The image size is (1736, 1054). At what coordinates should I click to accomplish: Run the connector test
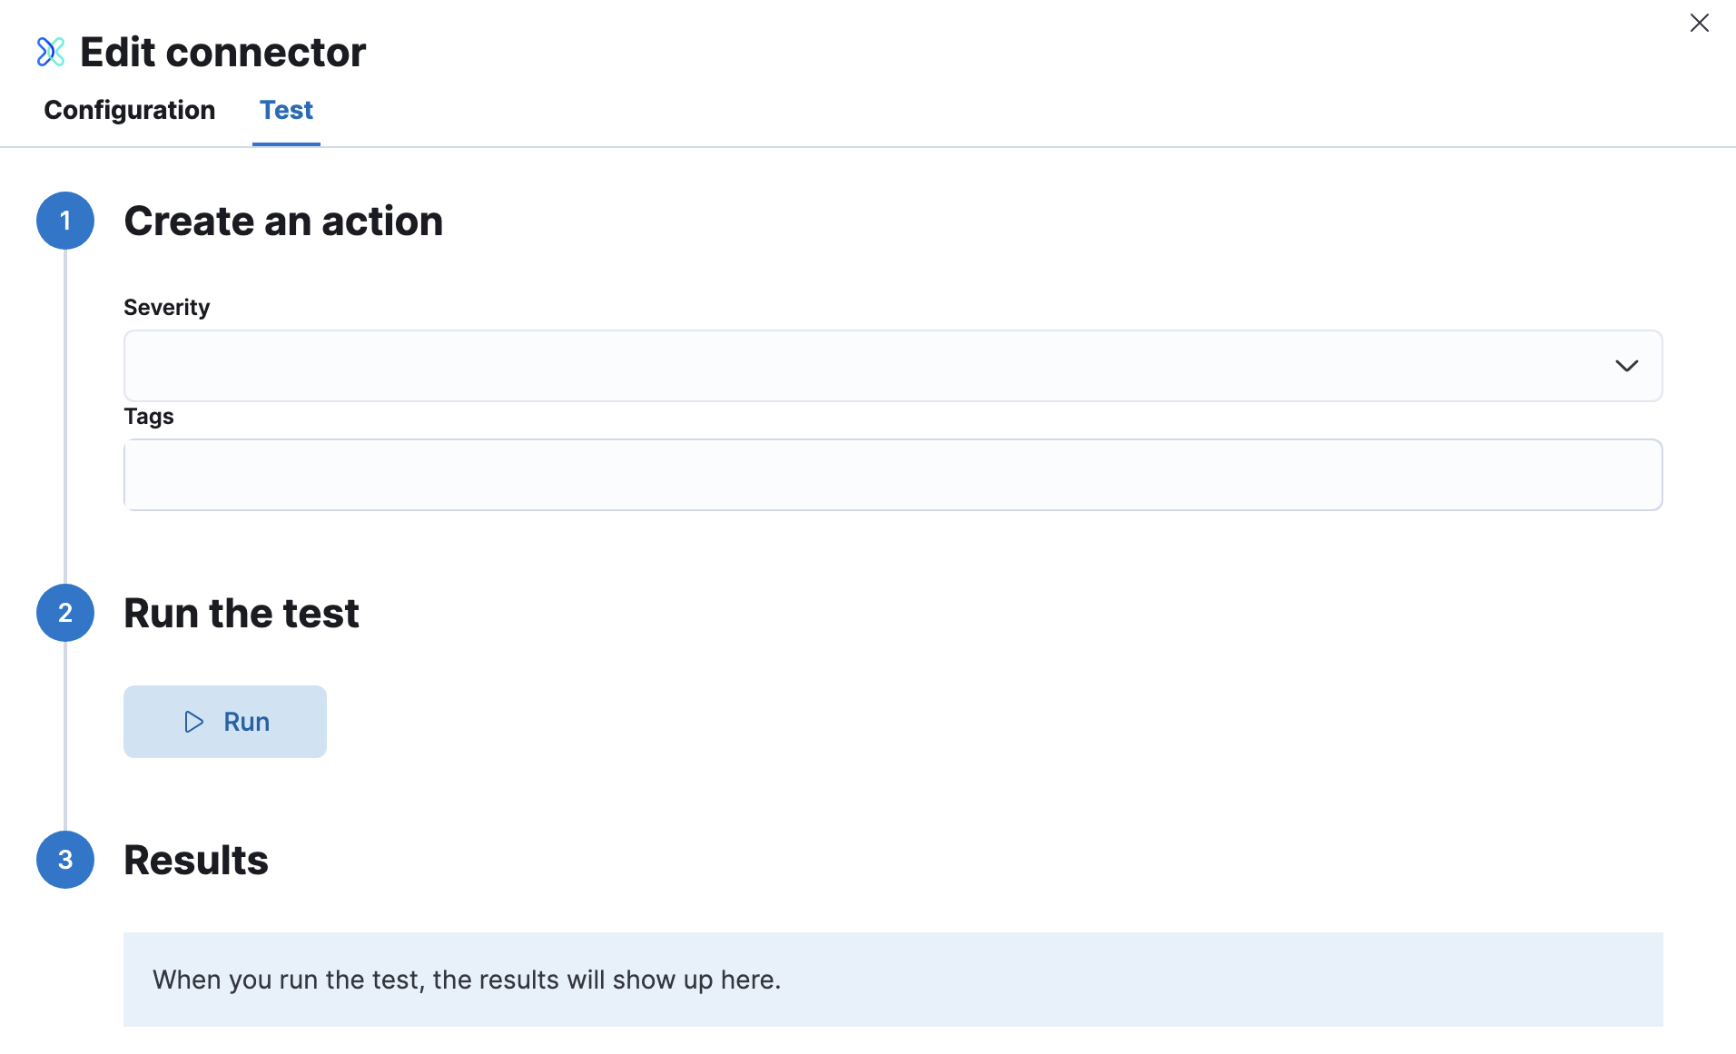click(x=224, y=722)
